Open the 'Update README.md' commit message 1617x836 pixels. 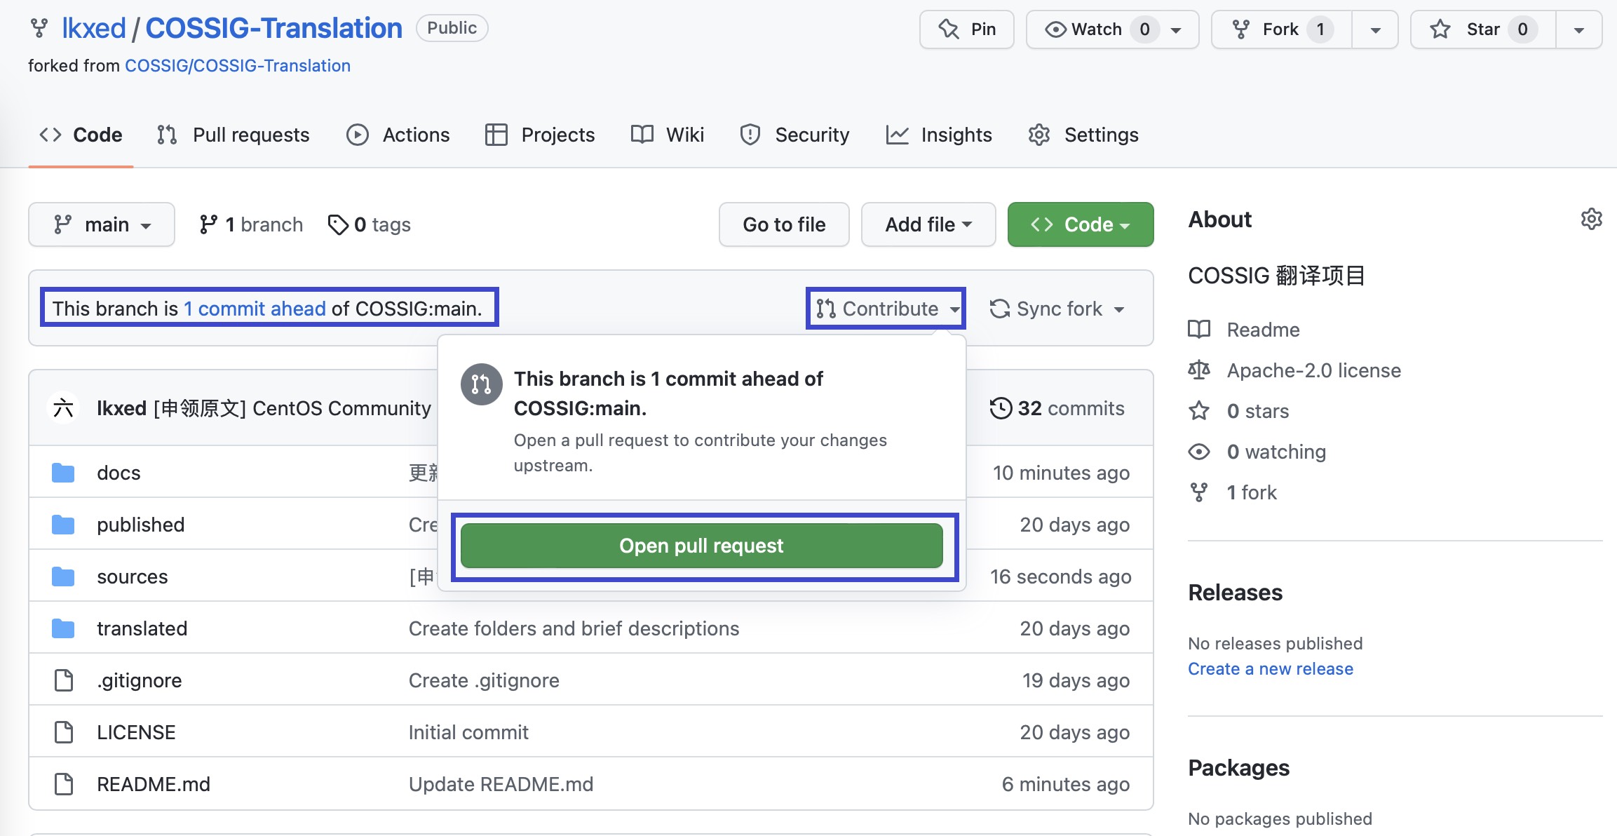[x=501, y=784]
